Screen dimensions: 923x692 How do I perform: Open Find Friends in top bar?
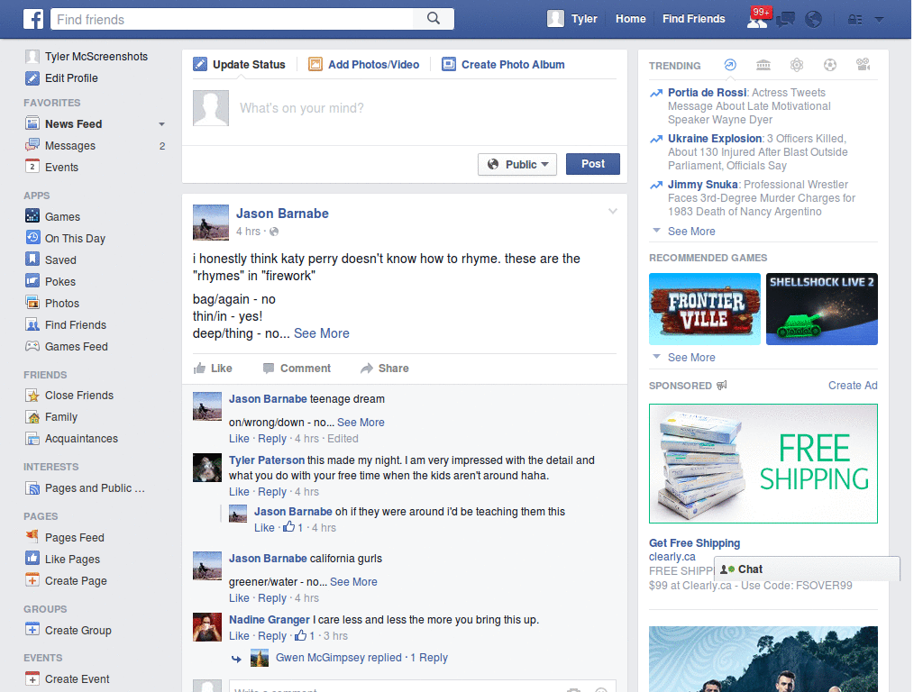click(693, 19)
